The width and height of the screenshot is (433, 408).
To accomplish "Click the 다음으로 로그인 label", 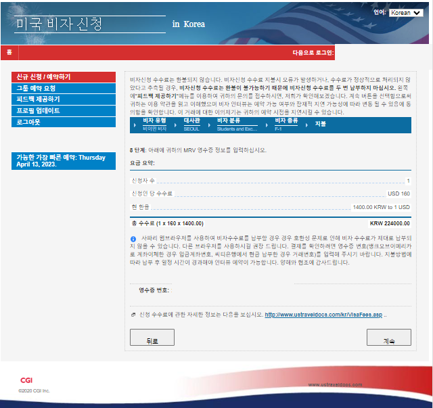I will (313, 53).
